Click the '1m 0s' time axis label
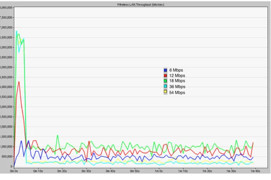 click(x=158, y=171)
